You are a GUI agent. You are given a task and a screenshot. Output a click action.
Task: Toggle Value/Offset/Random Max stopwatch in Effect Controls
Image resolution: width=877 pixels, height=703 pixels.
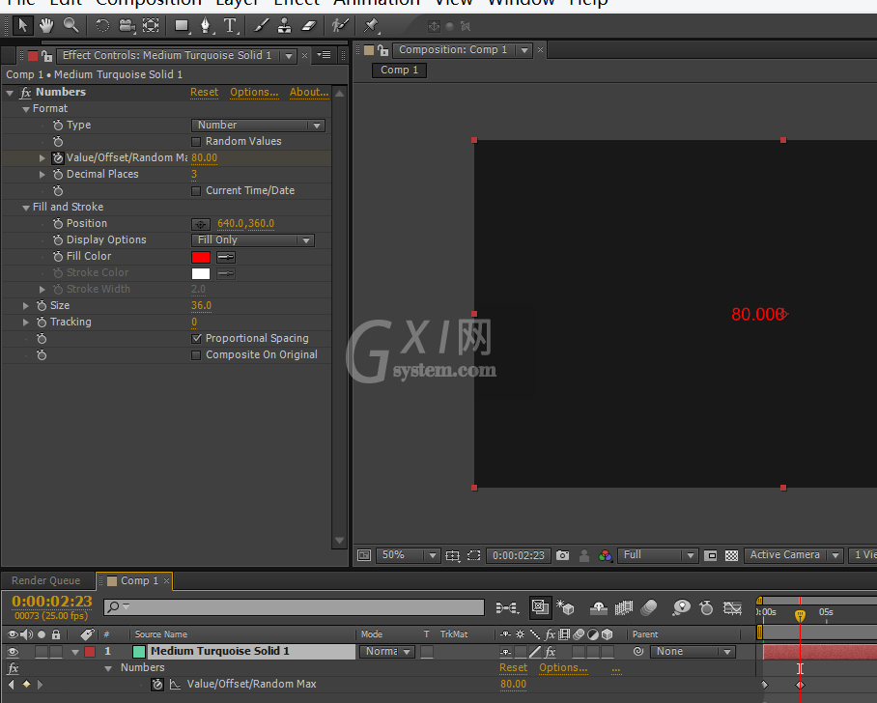point(58,157)
